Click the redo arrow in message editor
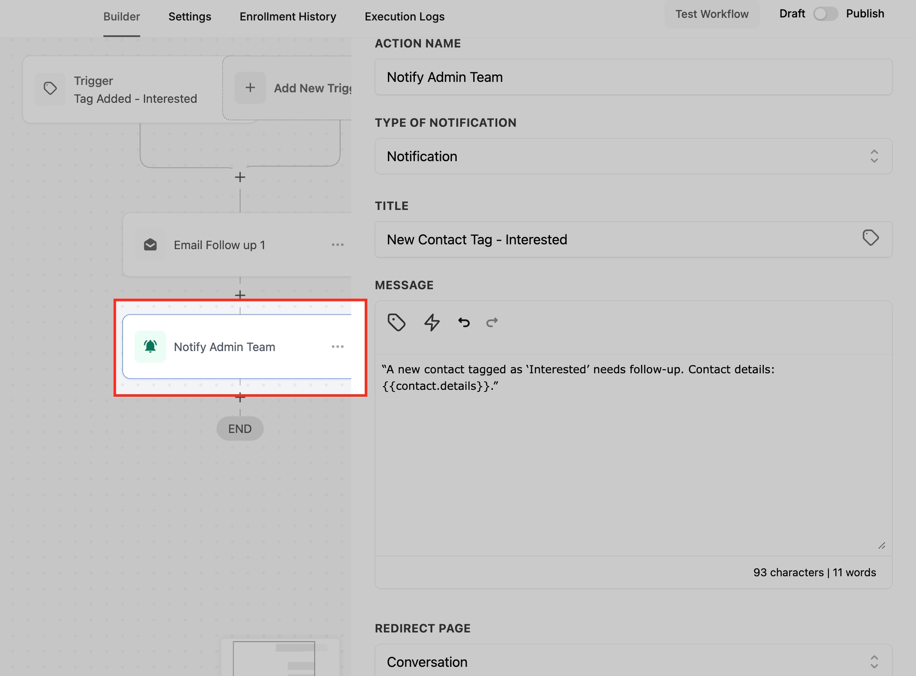 (x=492, y=322)
